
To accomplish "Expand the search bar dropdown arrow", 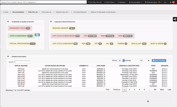I will 85,2.
